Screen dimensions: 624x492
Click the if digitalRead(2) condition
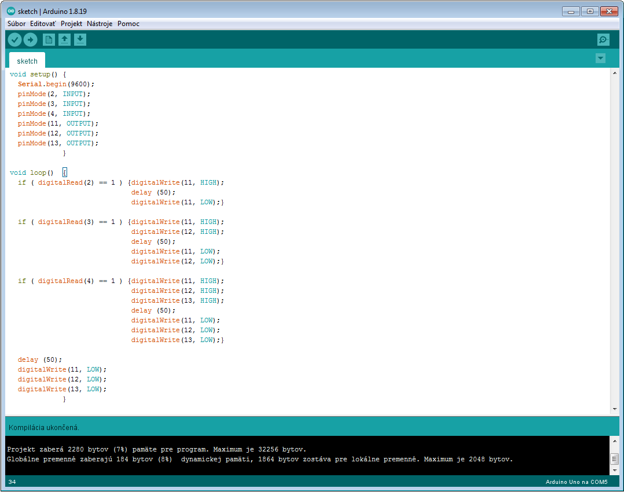click(x=70, y=183)
